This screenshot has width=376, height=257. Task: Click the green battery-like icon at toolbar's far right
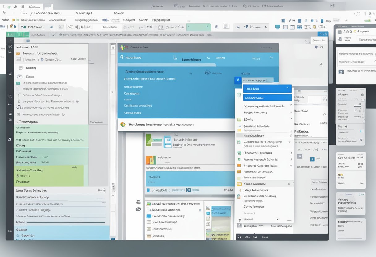(x=367, y=20)
